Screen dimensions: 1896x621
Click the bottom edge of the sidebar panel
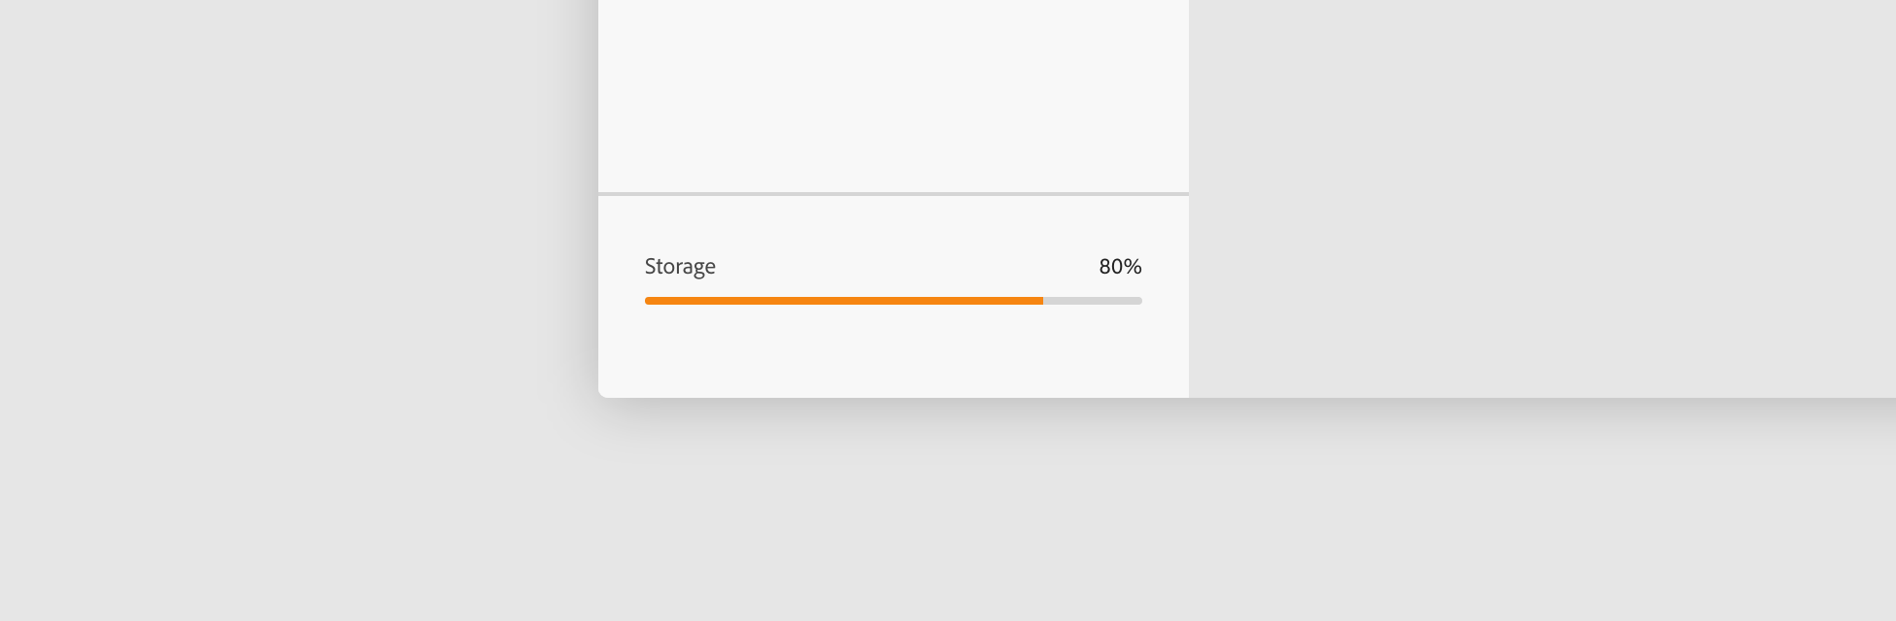(x=894, y=396)
